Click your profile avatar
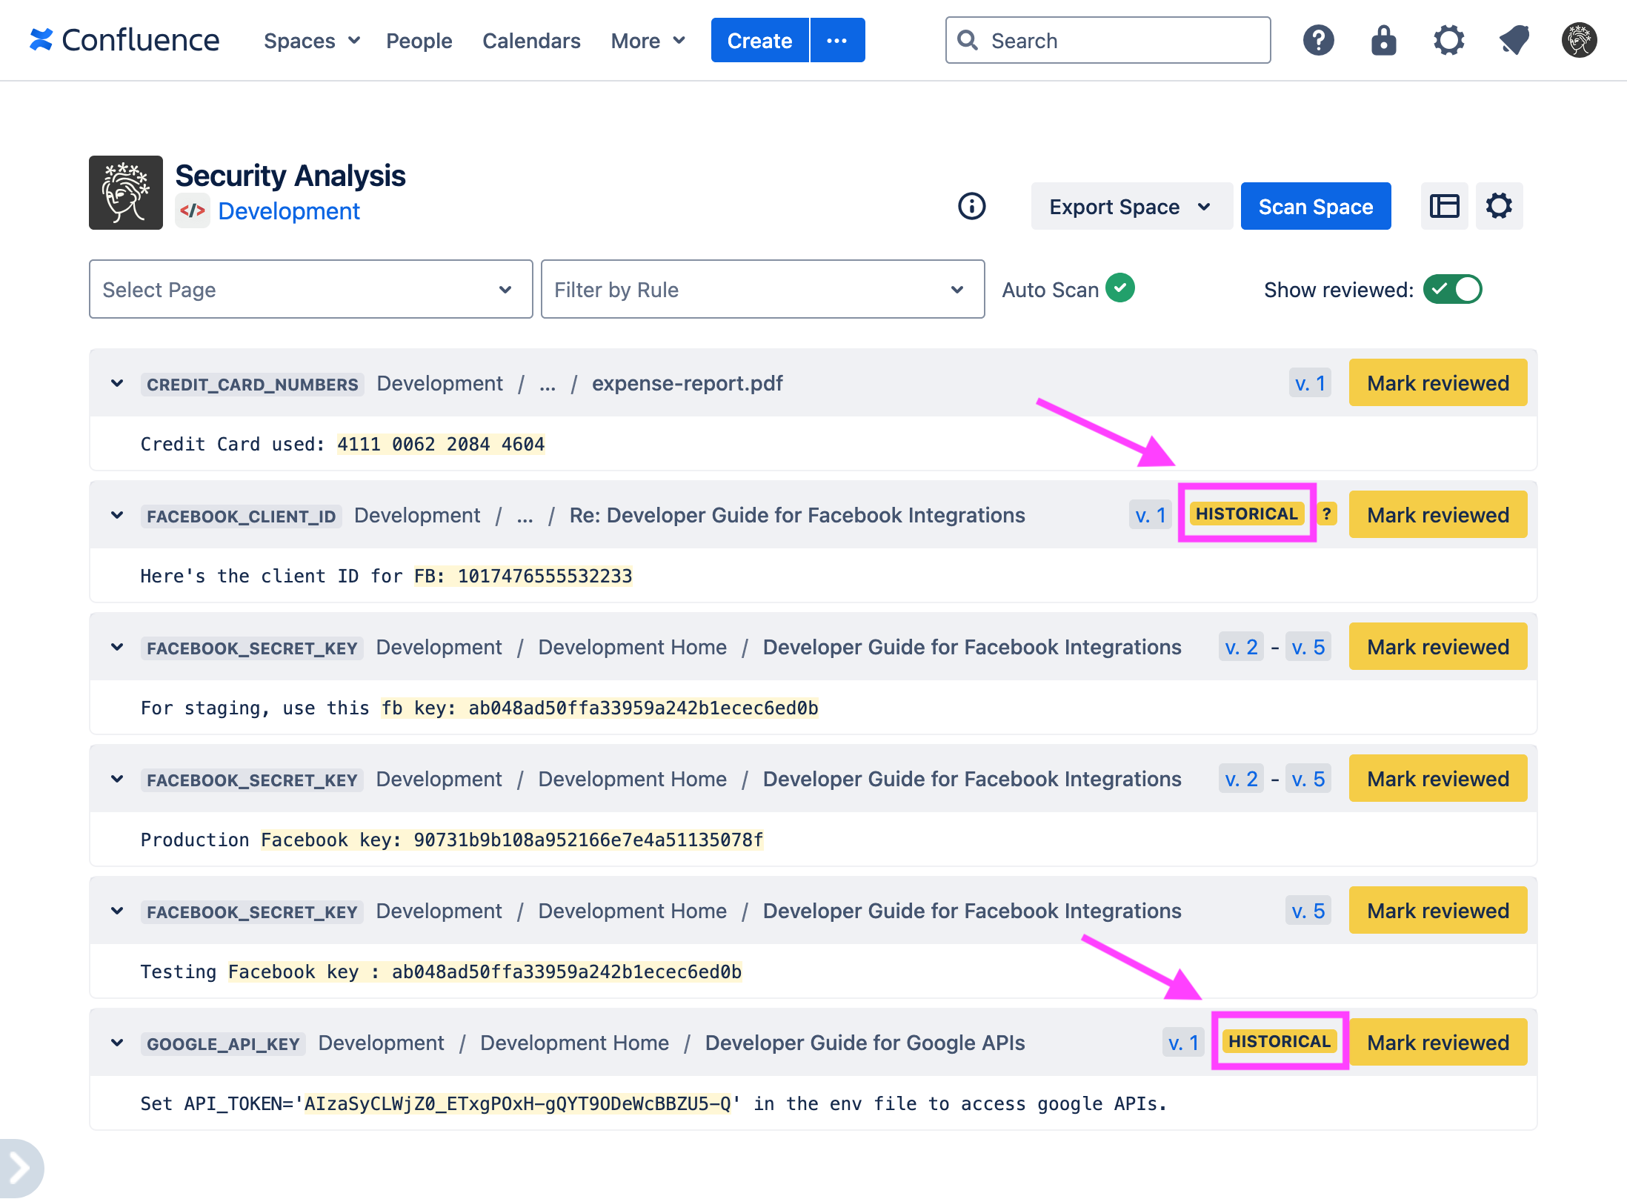This screenshot has width=1627, height=1199. tap(1578, 41)
